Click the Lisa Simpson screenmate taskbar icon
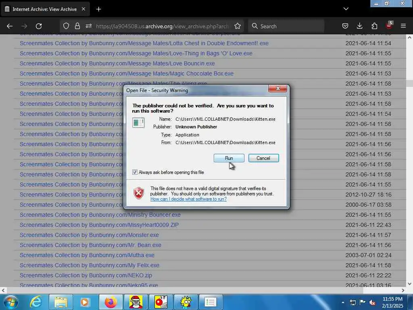Viewport: 413px width, 310px height. (186, 302)
